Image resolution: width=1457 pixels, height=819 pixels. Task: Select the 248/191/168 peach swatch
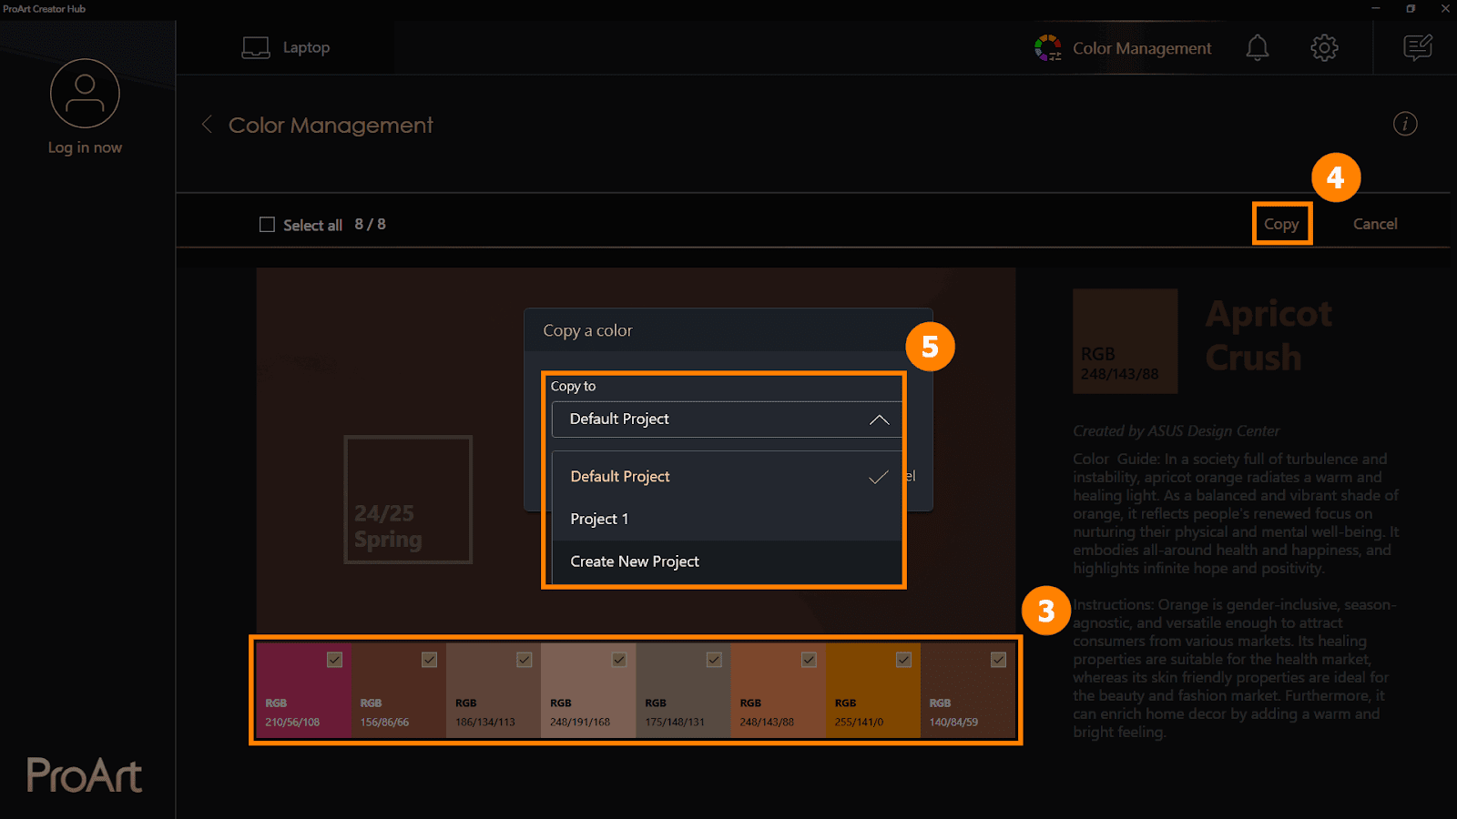[x=588, y=691]
